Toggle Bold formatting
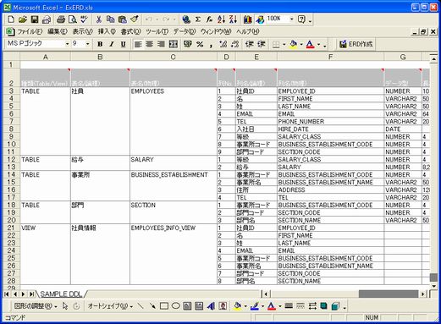The image size is (441, 324). click(100, 44)
